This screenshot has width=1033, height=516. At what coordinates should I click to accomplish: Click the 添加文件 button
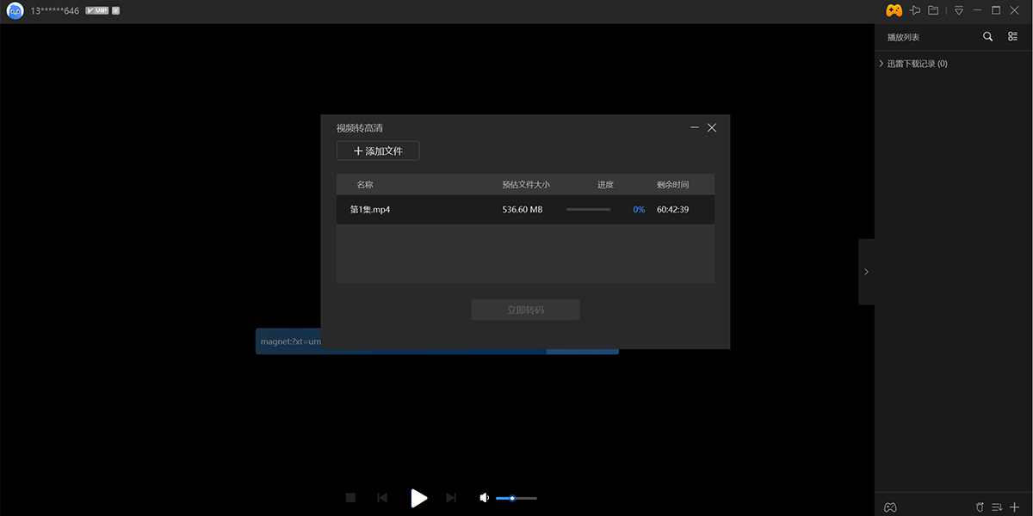pyautogui.click(x=378, y=151)
